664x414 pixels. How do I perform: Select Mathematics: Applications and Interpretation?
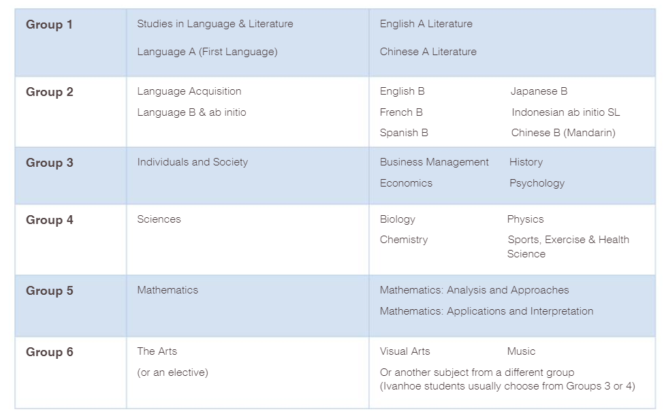[x=486, y=311]
